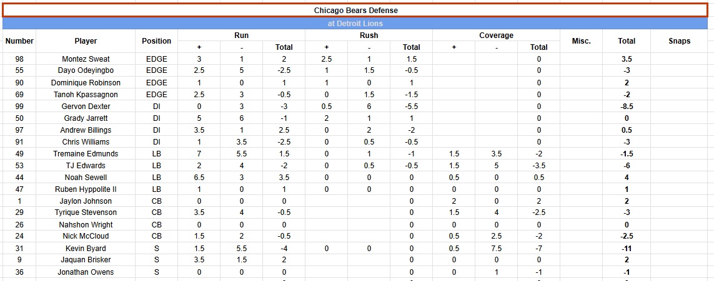Viewport: 714px width, 281px height.
Task: Select the Number column header cell
Action: (x=19, y=41)
